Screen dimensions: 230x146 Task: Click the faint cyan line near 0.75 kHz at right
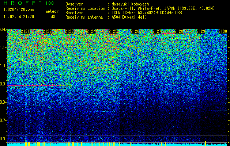pyautogui.click(x=219, y=111)
